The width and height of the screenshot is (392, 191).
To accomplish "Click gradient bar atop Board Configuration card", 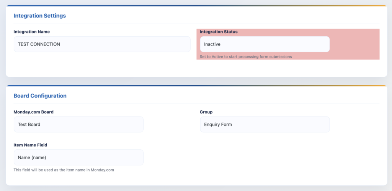I will pos(196,86).
